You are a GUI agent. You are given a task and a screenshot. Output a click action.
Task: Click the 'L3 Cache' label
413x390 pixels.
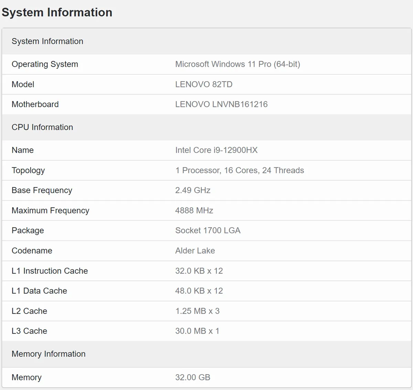point(29,331)
